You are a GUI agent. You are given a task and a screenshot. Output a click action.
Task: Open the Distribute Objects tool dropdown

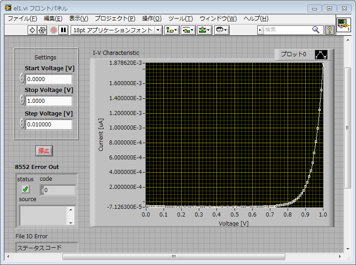click(188, 30)
